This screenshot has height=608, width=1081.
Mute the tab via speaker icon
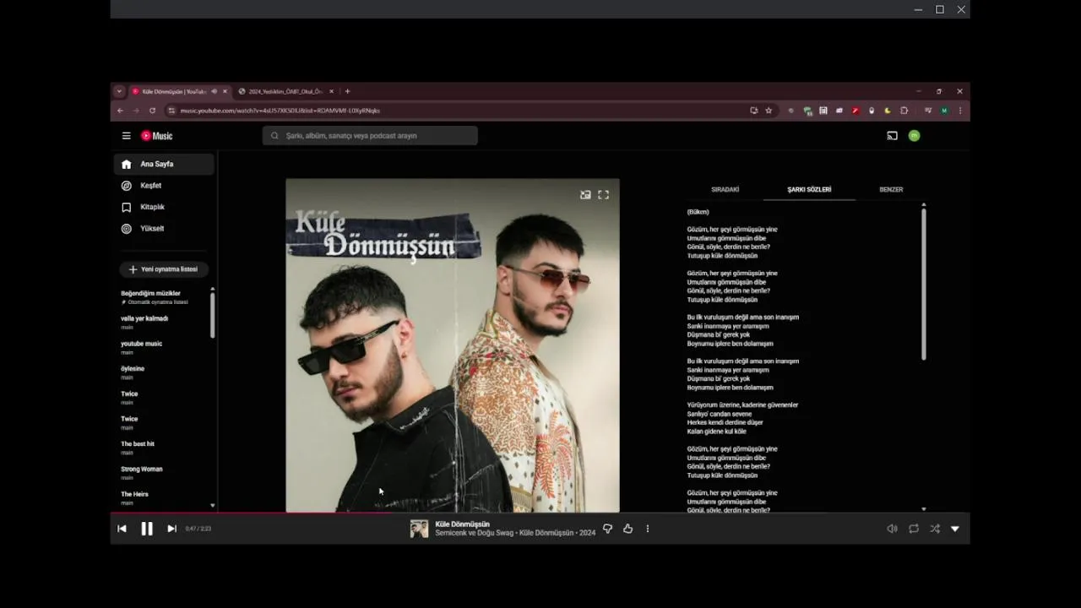tap(214, 91)
